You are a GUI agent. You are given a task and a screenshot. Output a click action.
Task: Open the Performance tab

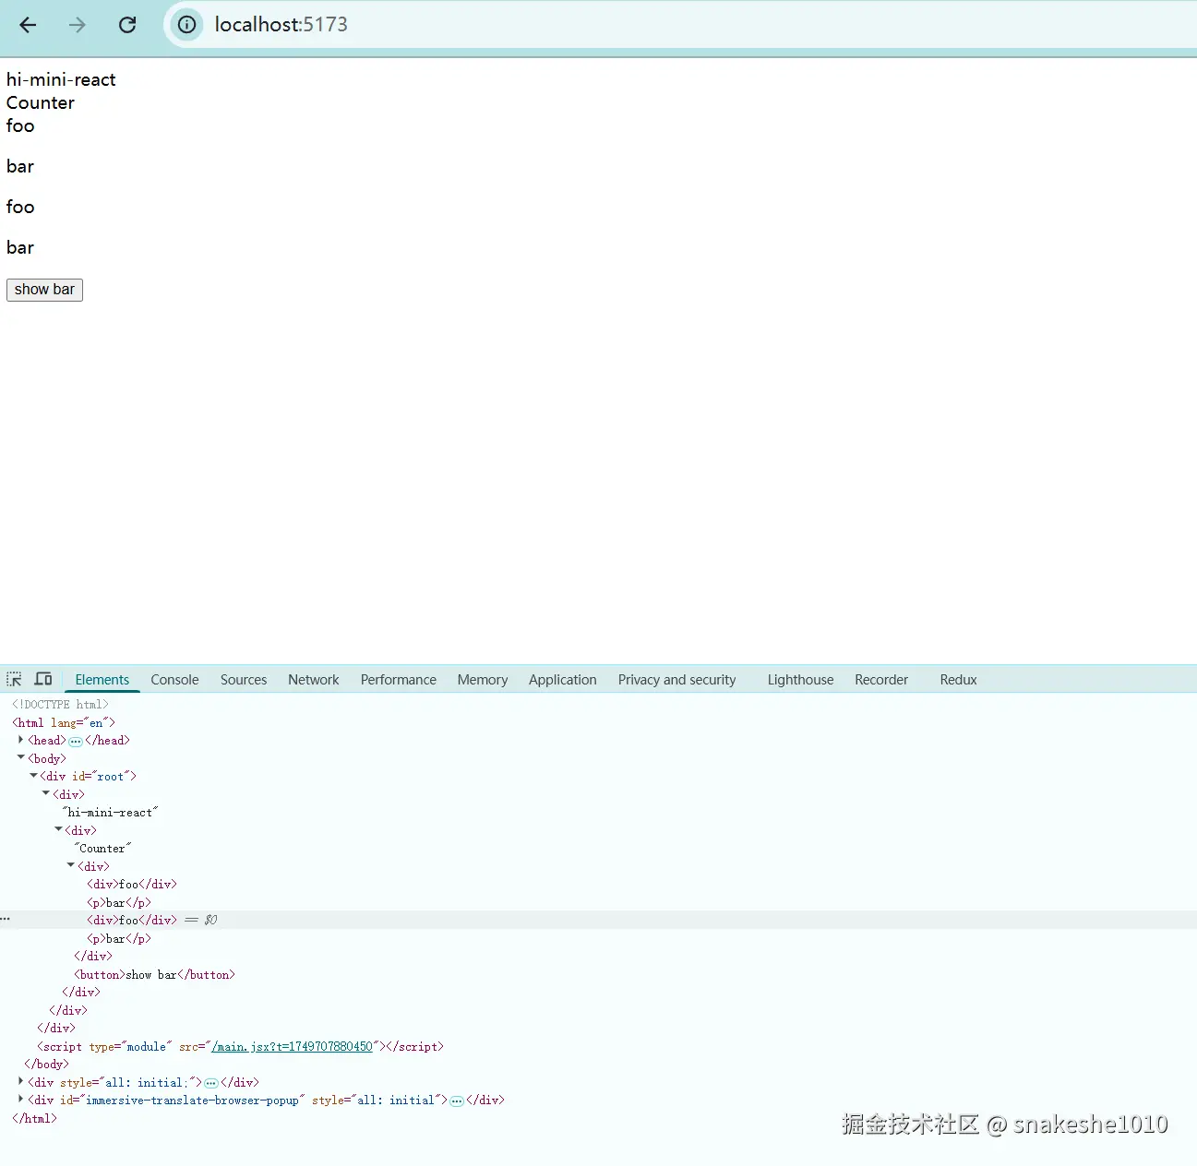[399, 680]
